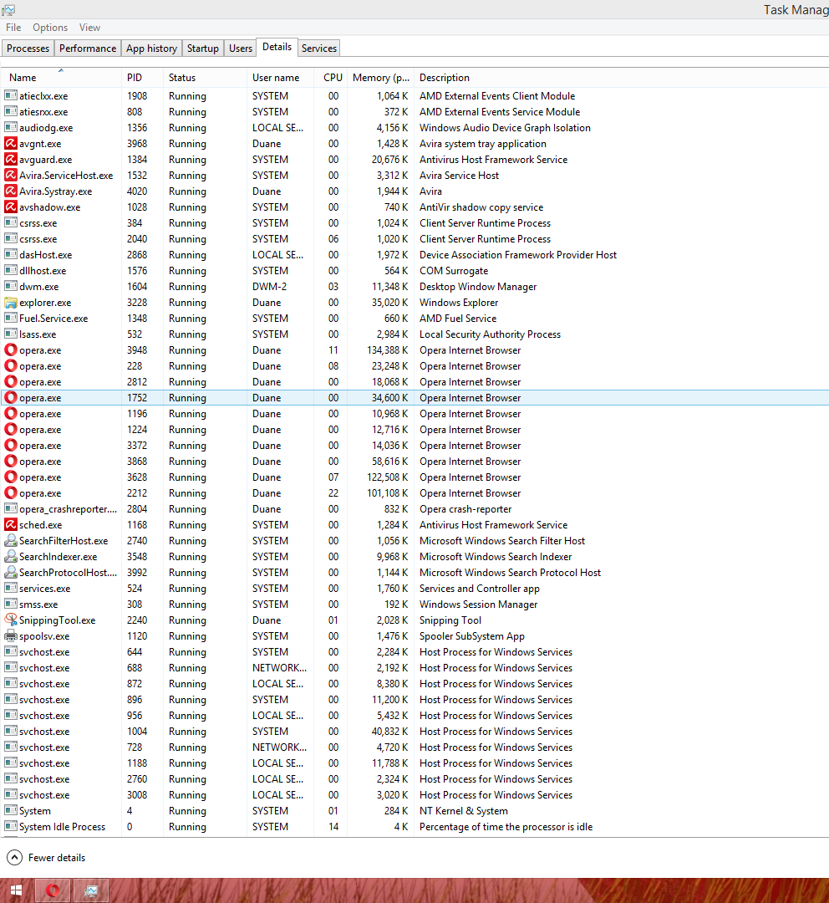Click Opera icon for PID 3948 row

click(x=10, y=350)
